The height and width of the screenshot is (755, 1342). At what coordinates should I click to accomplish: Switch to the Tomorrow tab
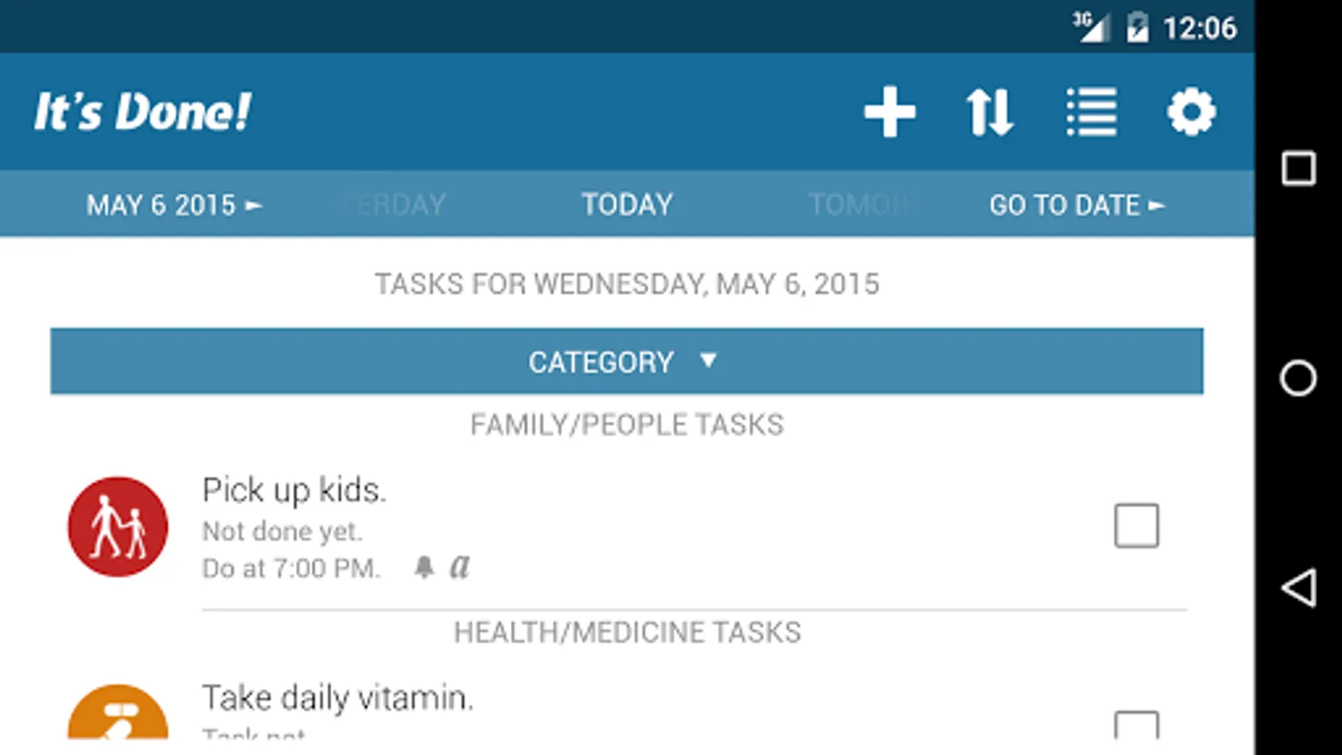click(x=857, y=205)
